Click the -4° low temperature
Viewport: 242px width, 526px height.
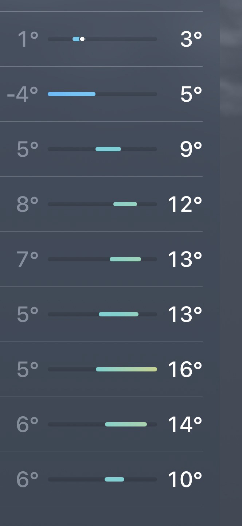point(23,94)
